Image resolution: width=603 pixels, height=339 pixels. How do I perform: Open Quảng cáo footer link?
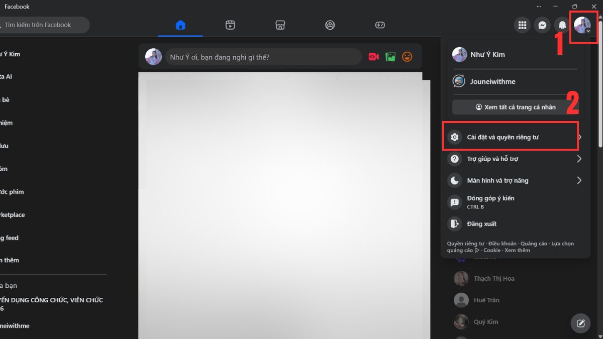pyautogui.click(x=534, y=244)
